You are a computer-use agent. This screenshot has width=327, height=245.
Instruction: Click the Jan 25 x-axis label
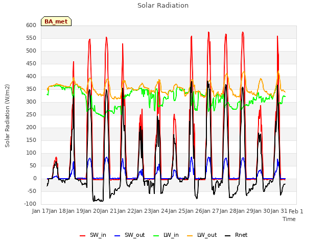177,211
